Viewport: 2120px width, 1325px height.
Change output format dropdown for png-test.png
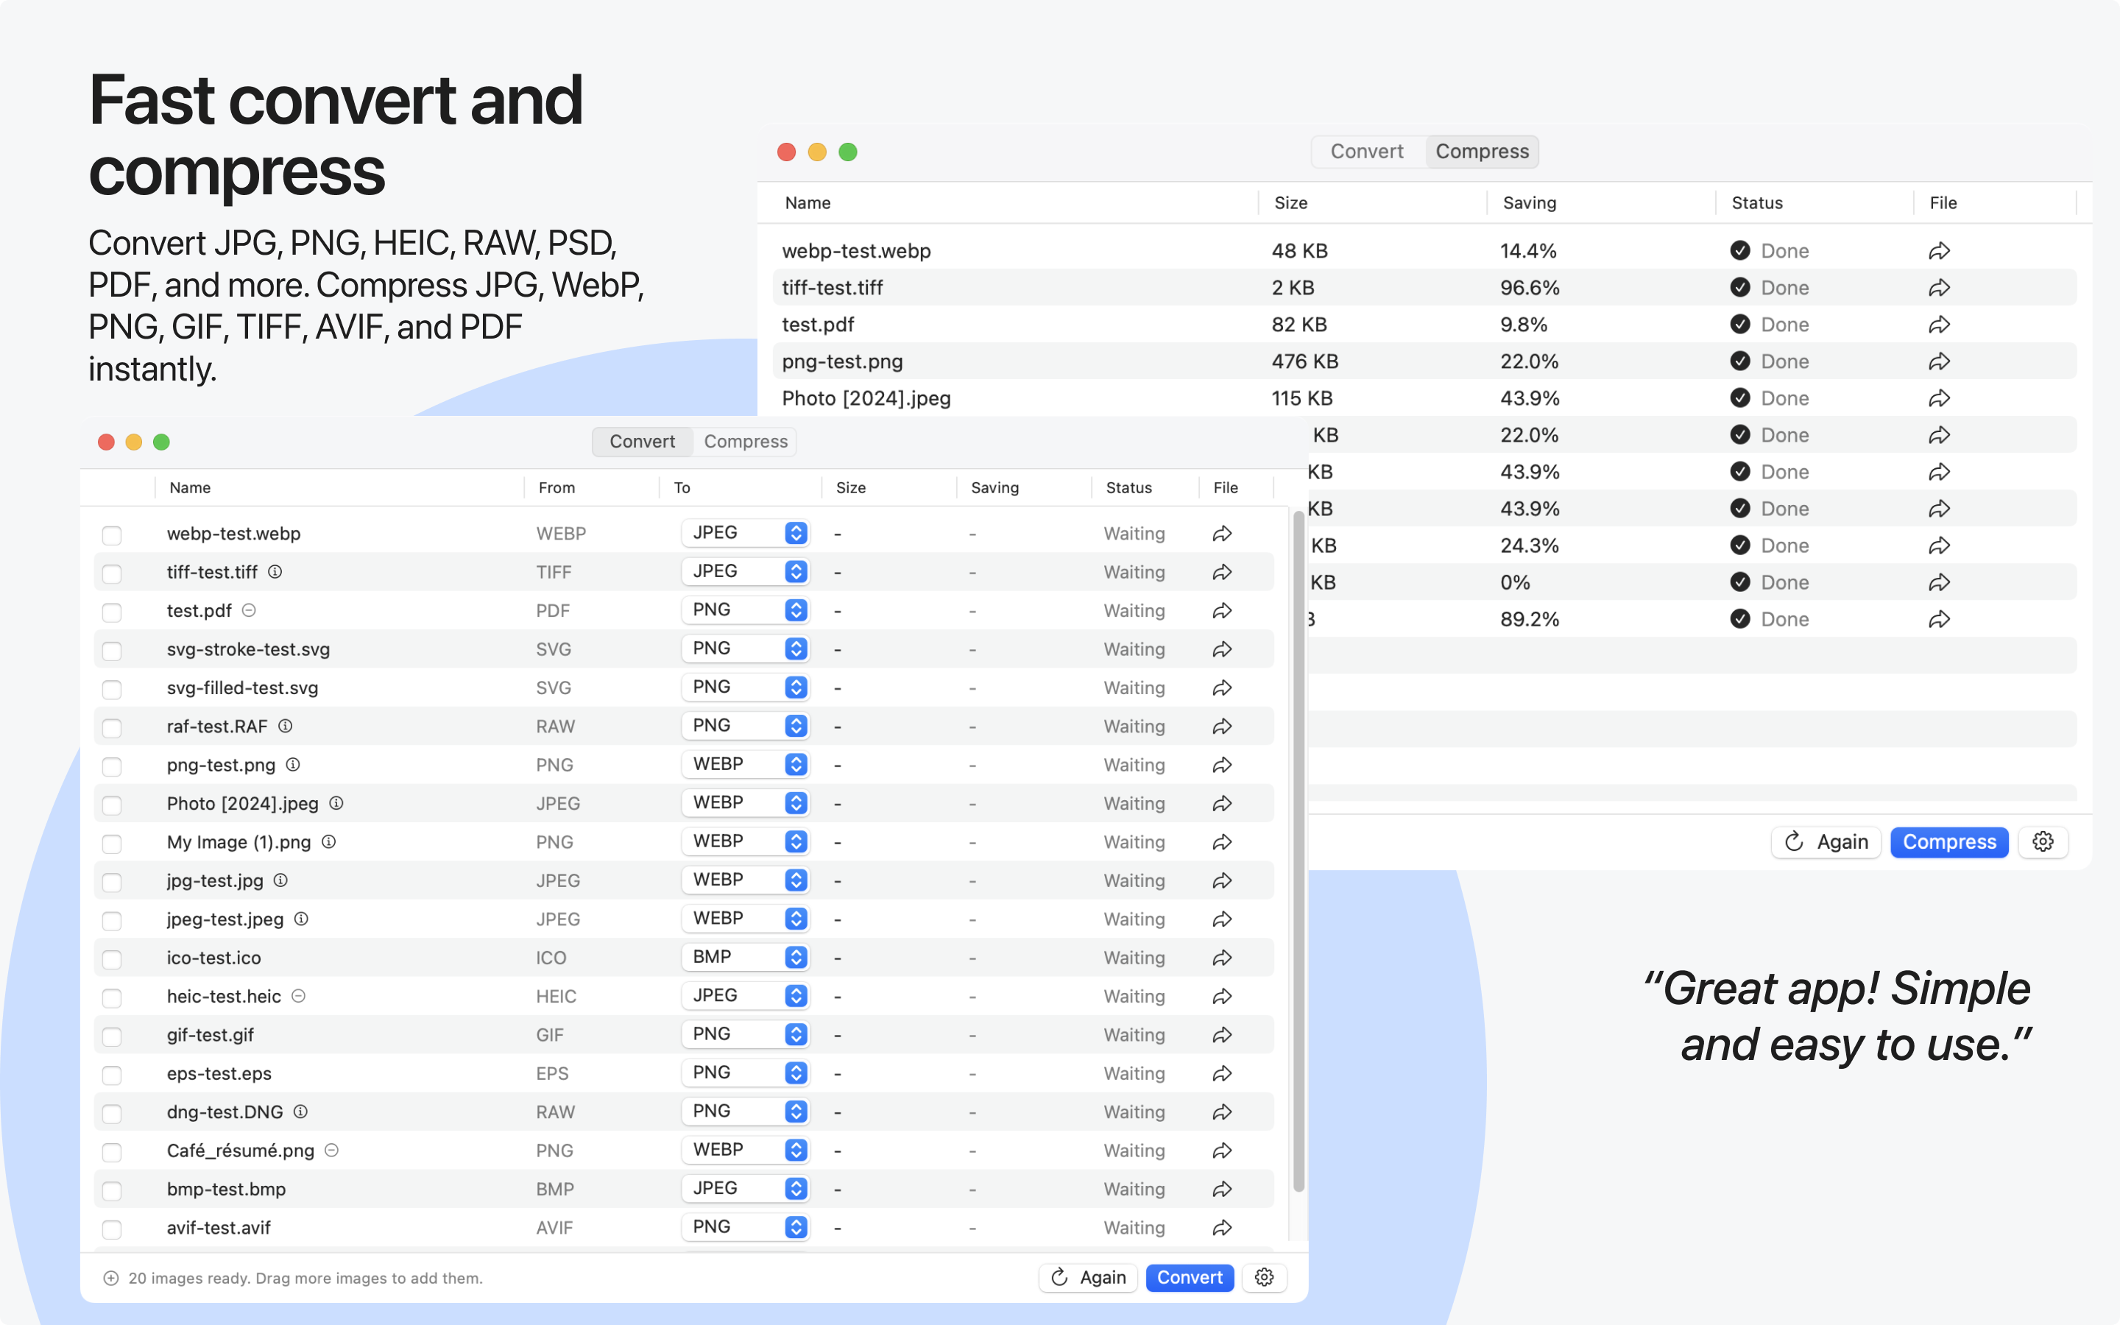746,764
